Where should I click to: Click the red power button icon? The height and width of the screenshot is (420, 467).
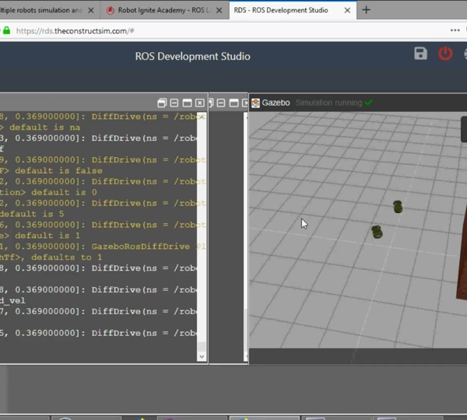[x=445, y=54]
